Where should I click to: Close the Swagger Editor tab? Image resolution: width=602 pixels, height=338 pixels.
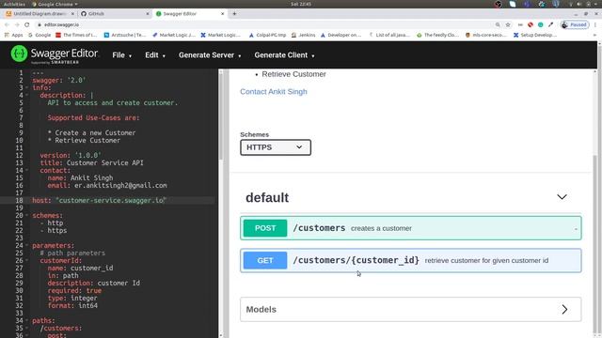222,13
